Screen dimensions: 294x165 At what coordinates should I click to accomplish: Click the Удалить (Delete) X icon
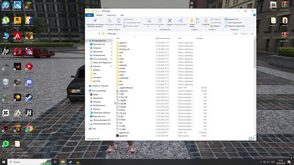click(x=170, y=21)
